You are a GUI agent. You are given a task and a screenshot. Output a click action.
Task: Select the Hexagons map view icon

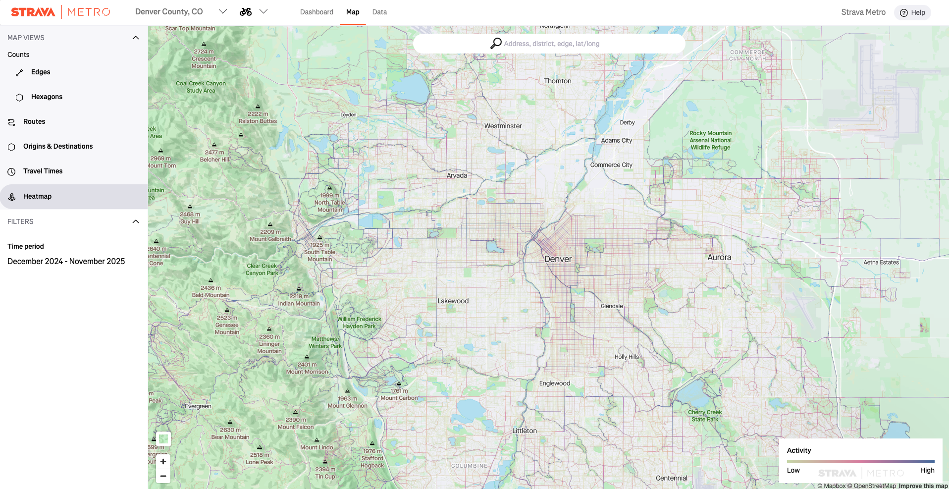point(19,97)
